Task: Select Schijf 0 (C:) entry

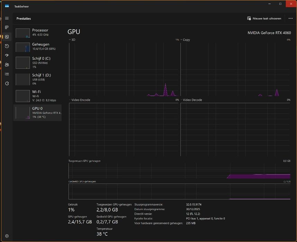Action: (x=37, y=63)
